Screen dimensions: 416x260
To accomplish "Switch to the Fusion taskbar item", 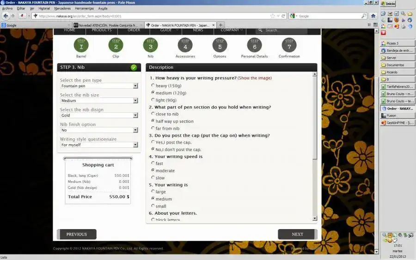I will (398, 115).
